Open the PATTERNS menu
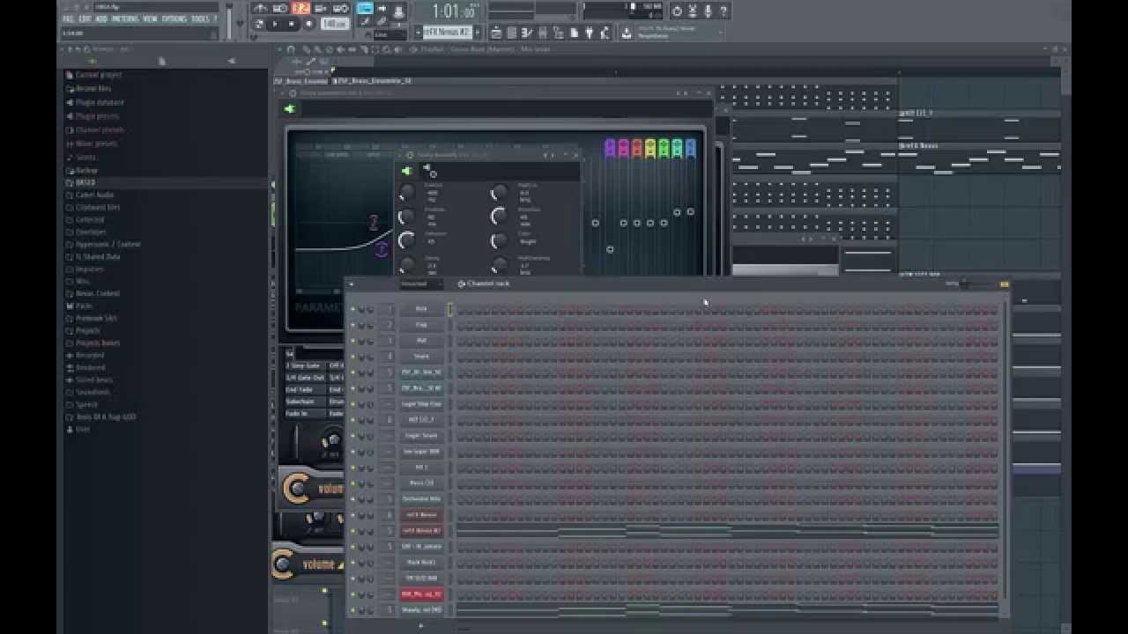The image size is (1128, 634). coord(125,18)
